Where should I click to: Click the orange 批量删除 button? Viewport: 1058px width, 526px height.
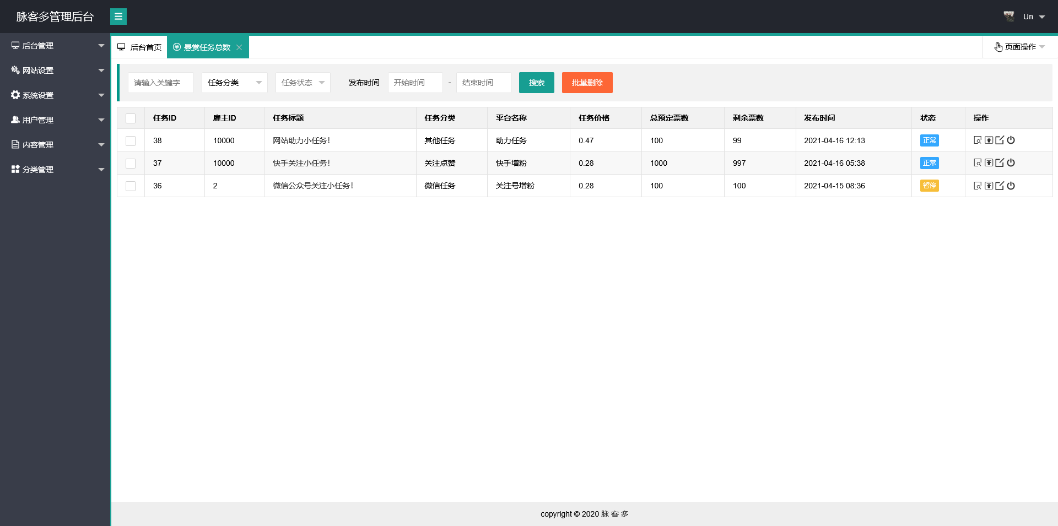pyautogui.click(x=587, y=83)
